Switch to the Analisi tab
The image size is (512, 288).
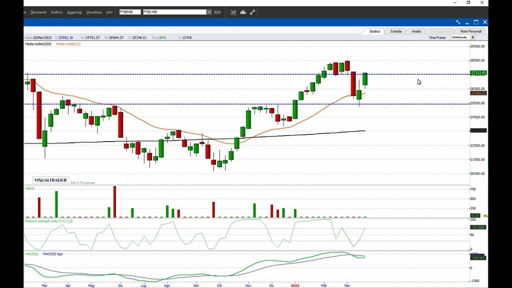(x=416, y=31)
